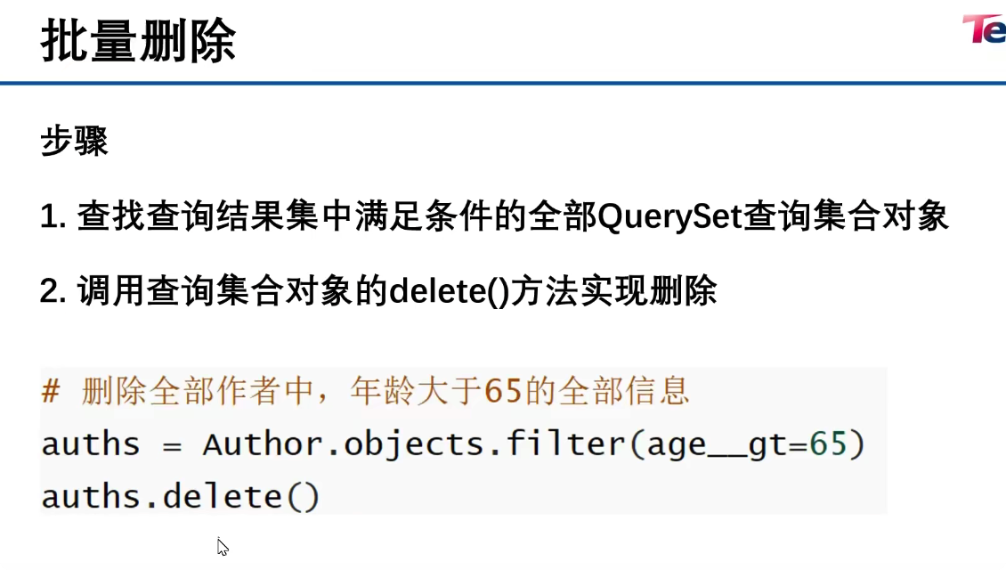Click the blue horizontal divider under the title
Viewport: 1006px width, 570px height.
coord(503,83)
